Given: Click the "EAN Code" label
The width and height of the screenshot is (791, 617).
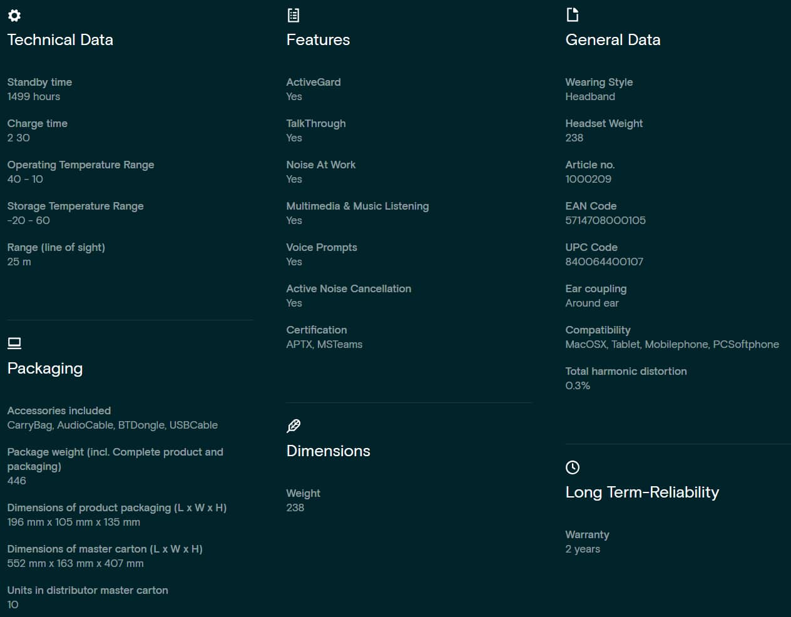Looking at the screenshot, I should point(591,206).
